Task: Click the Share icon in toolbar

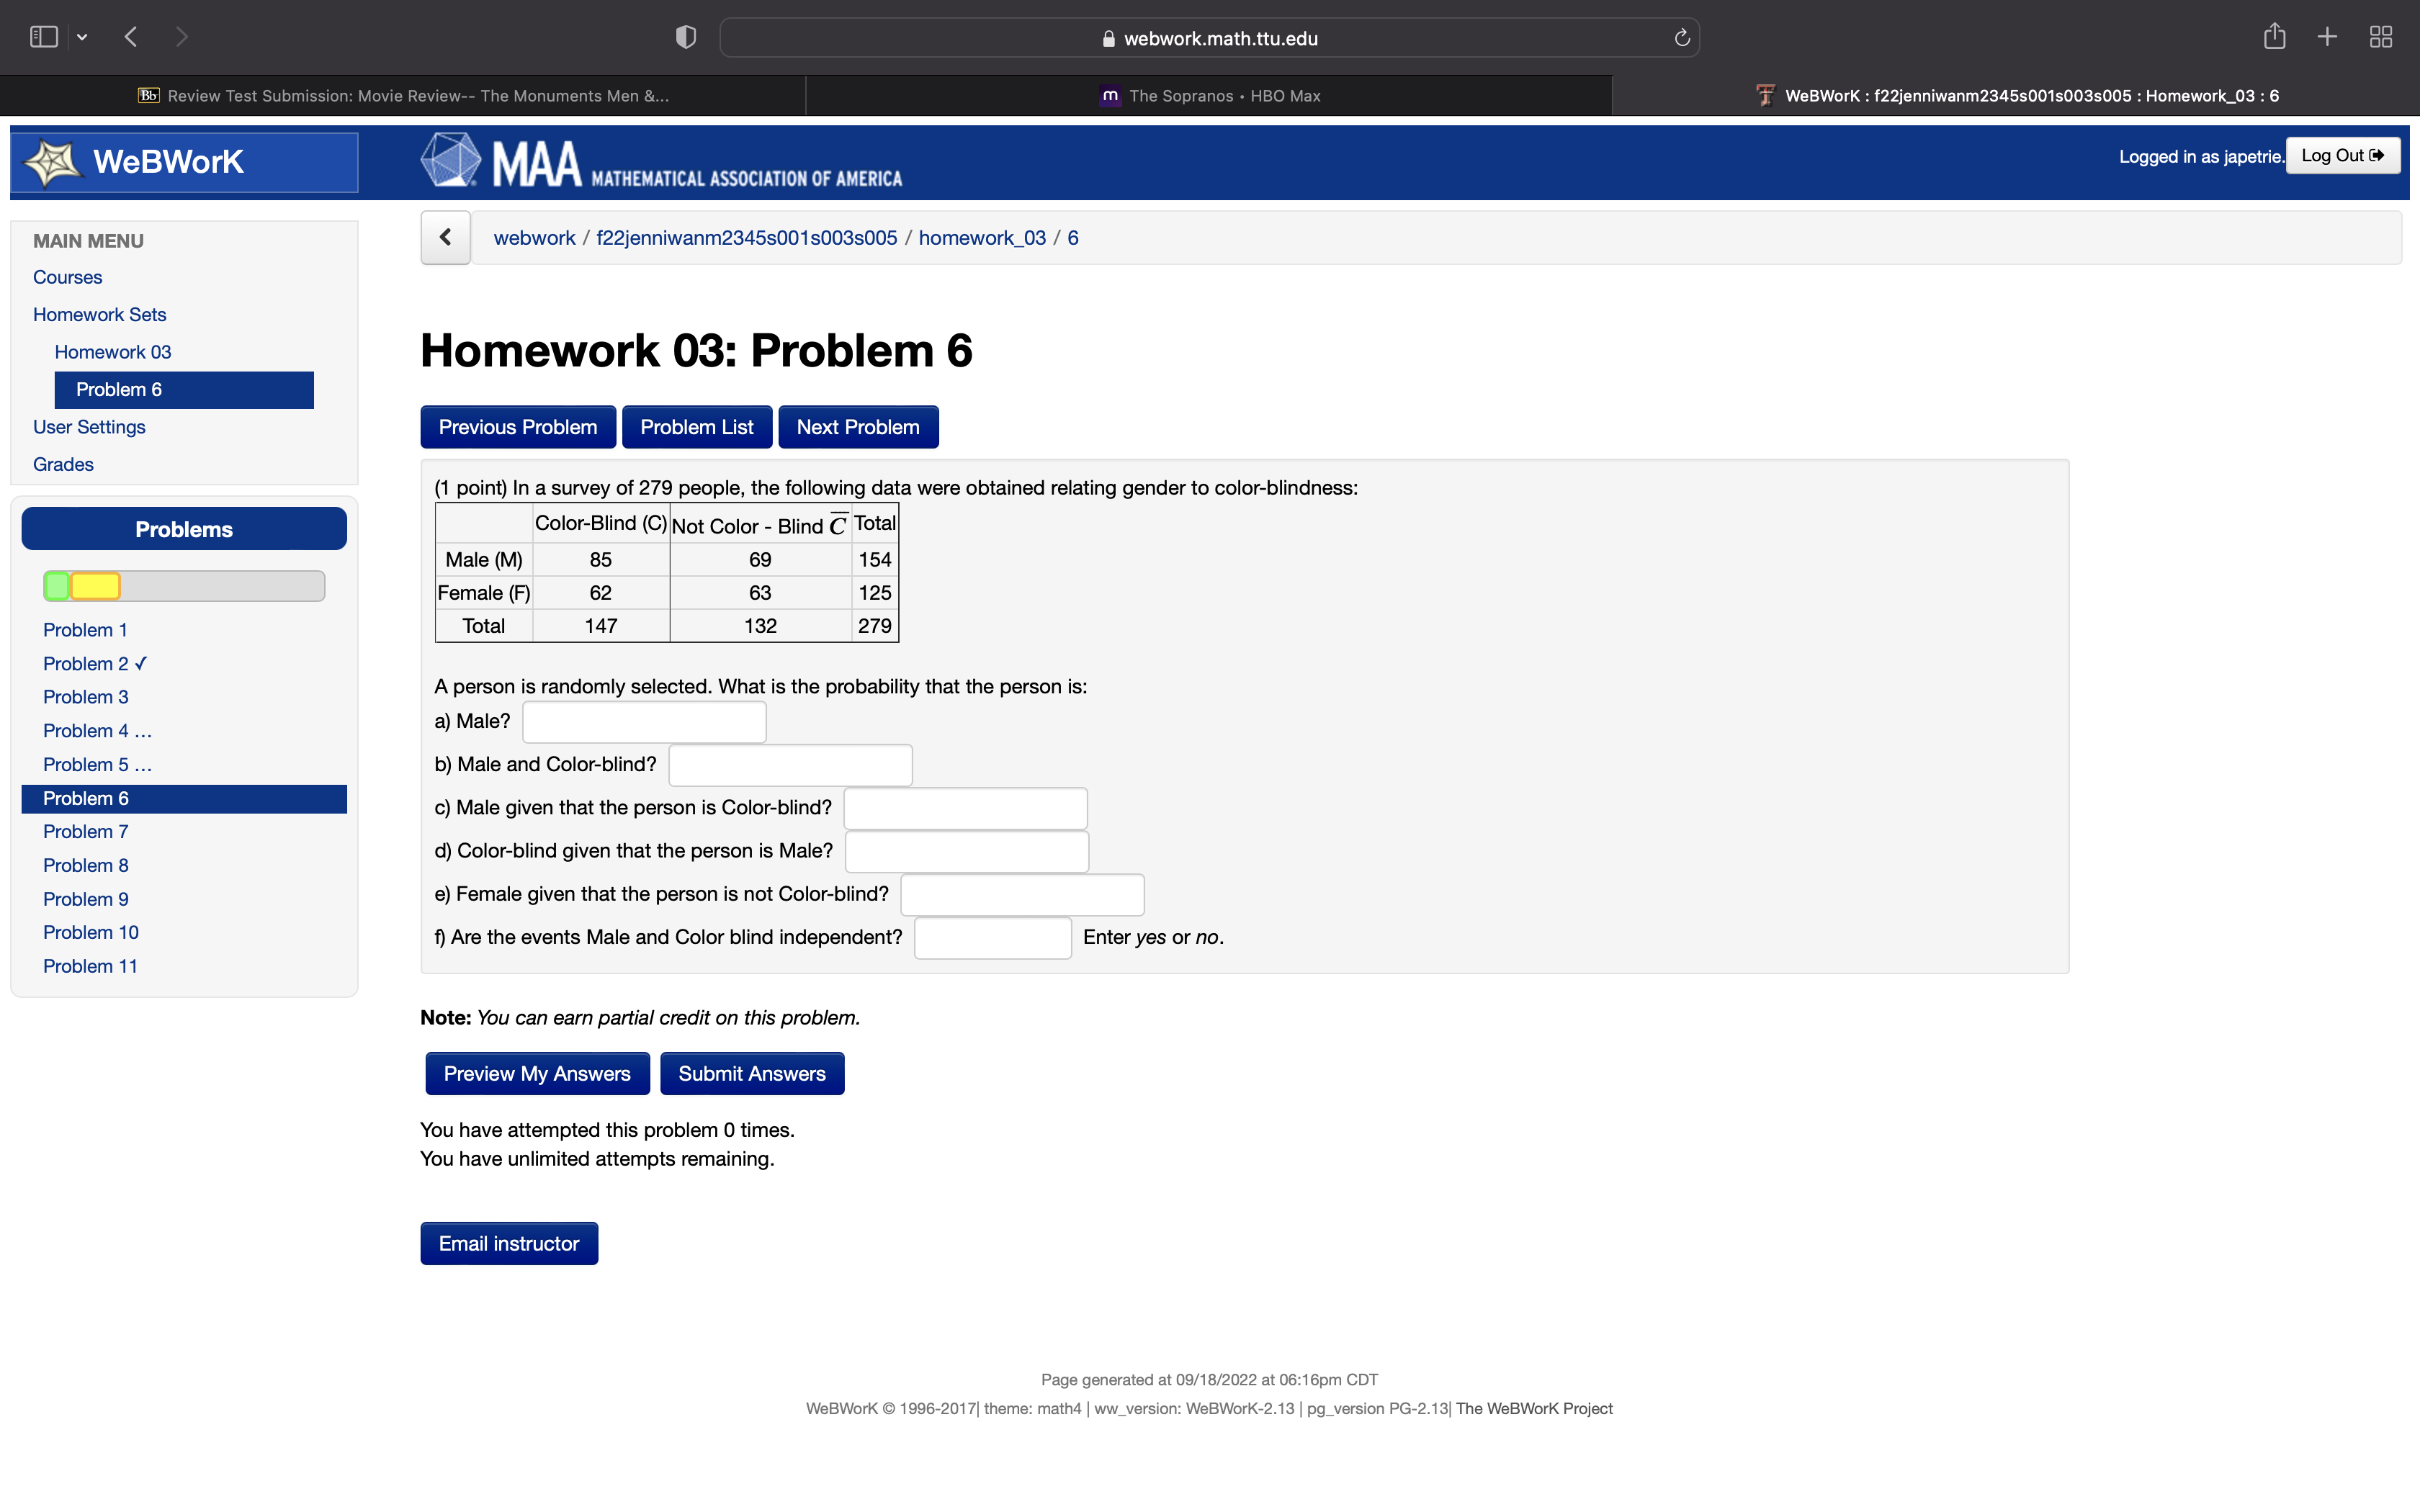Action: click(2274, 37)
